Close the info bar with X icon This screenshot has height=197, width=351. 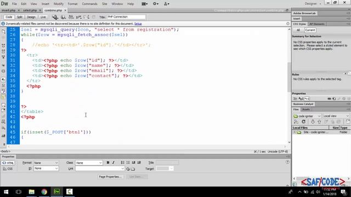click(x=288, y=24)
